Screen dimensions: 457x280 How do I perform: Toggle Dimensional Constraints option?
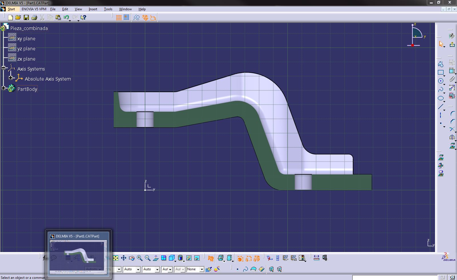[x=153, y=18]
